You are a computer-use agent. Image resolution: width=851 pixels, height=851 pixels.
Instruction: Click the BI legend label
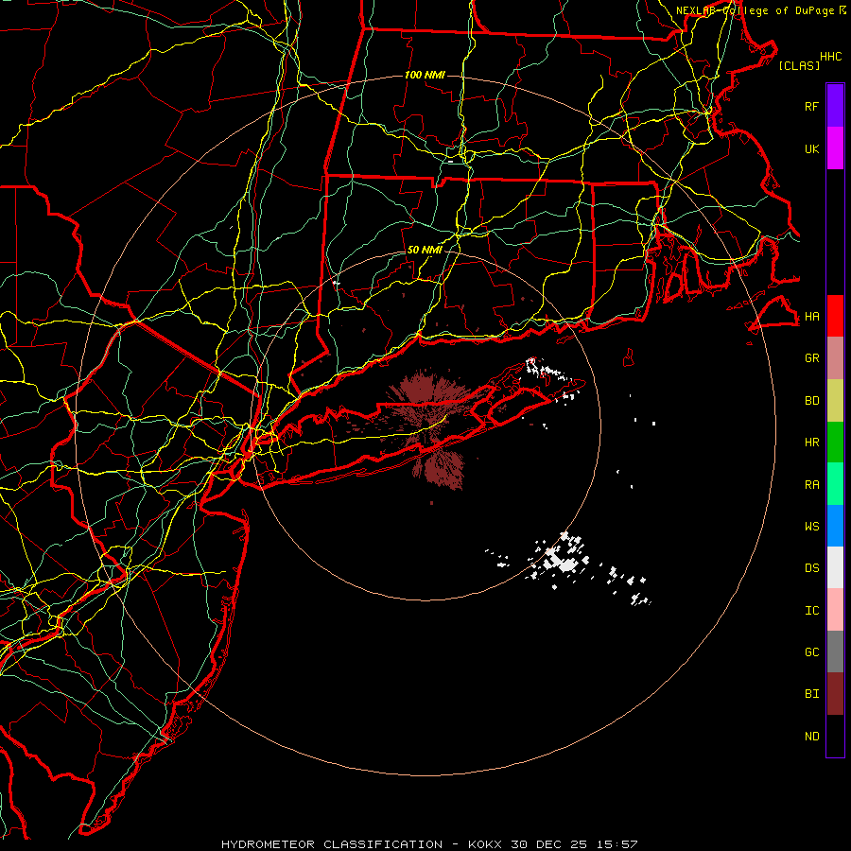(811, 694)
